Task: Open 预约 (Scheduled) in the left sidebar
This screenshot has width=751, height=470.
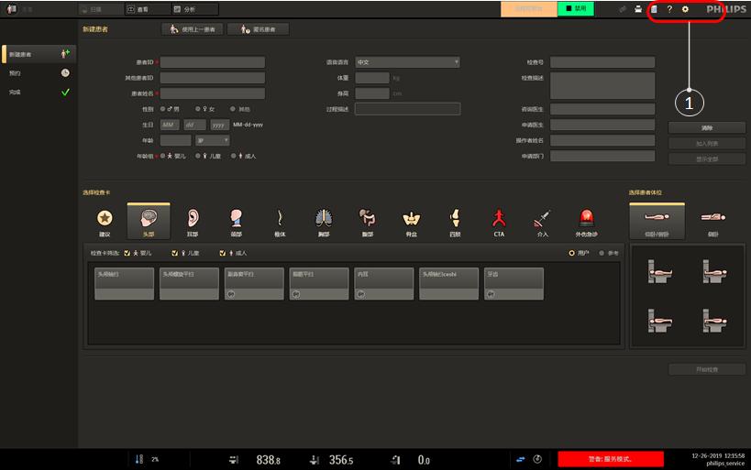Action: coord(39,72)
